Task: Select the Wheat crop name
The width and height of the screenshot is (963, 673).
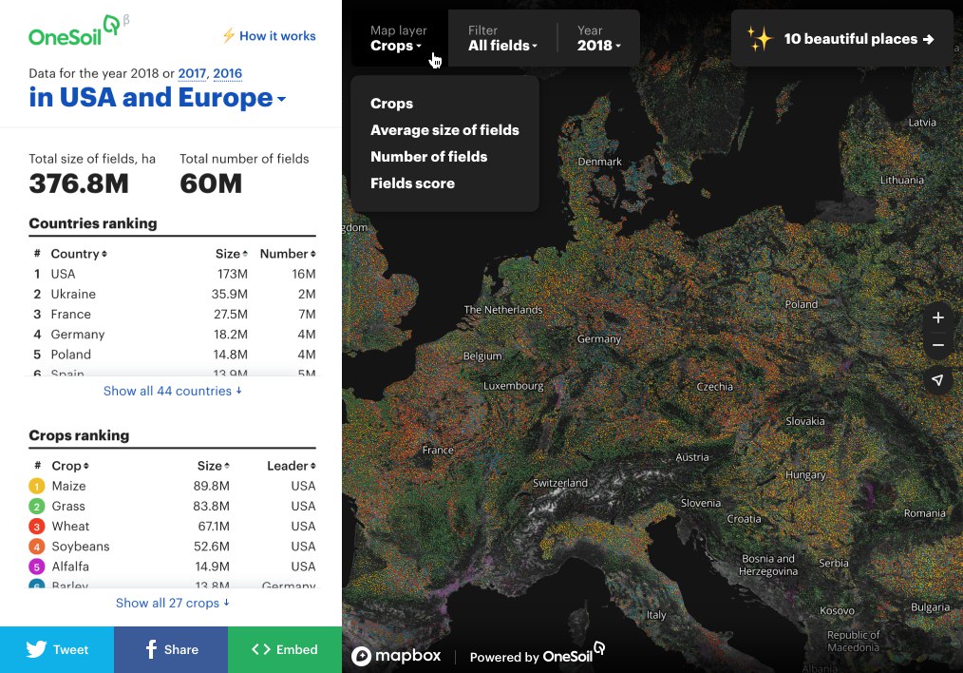Action: tap(70, 527)
